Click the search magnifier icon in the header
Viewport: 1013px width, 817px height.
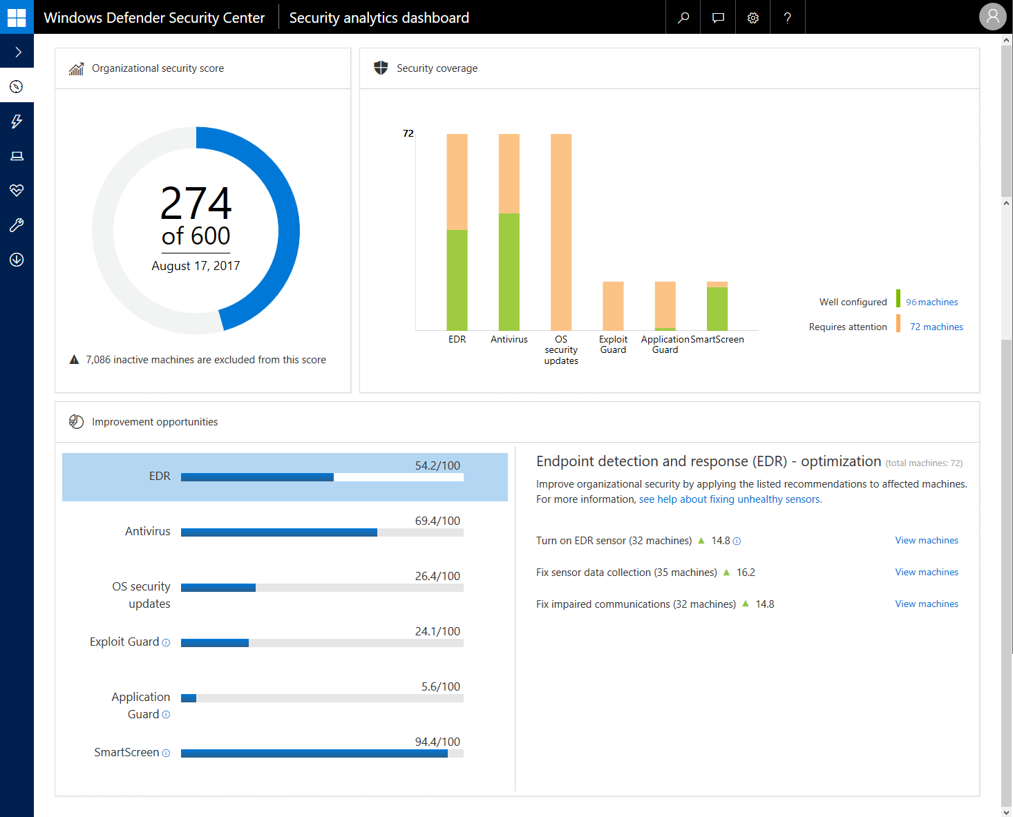[x=683, y=17]
